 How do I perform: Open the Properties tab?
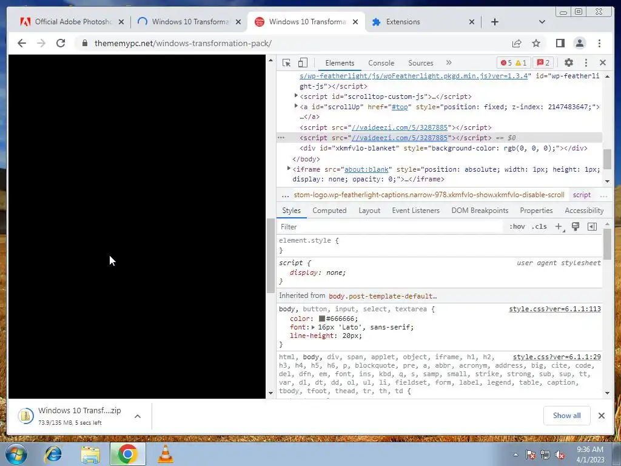click(x=536, y=211)
